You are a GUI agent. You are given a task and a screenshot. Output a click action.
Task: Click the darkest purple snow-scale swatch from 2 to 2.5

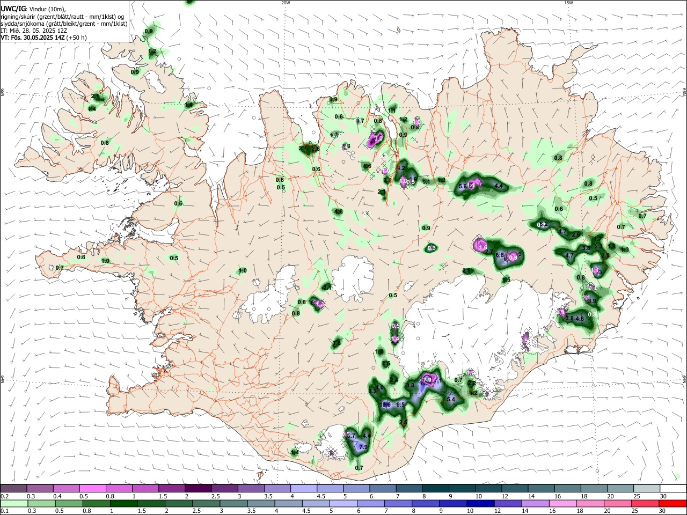[x=198, y=488]
